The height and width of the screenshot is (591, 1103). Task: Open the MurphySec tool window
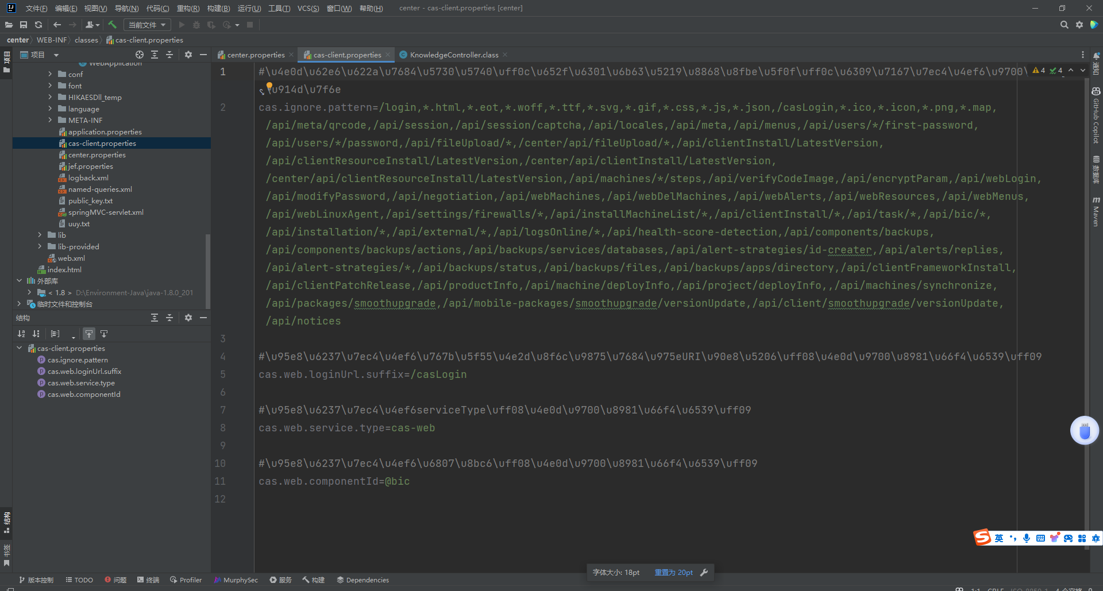click(x=236, y=580)
